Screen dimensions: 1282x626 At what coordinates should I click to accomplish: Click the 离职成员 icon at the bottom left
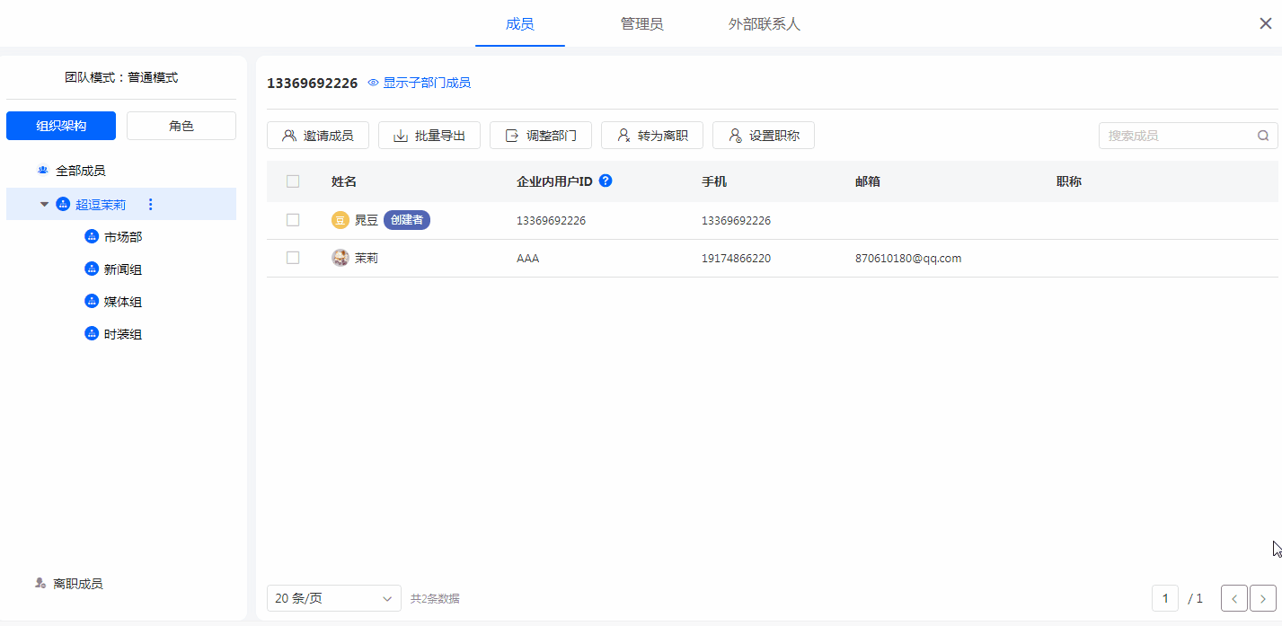pyautogui.click(x=40, y=584)
